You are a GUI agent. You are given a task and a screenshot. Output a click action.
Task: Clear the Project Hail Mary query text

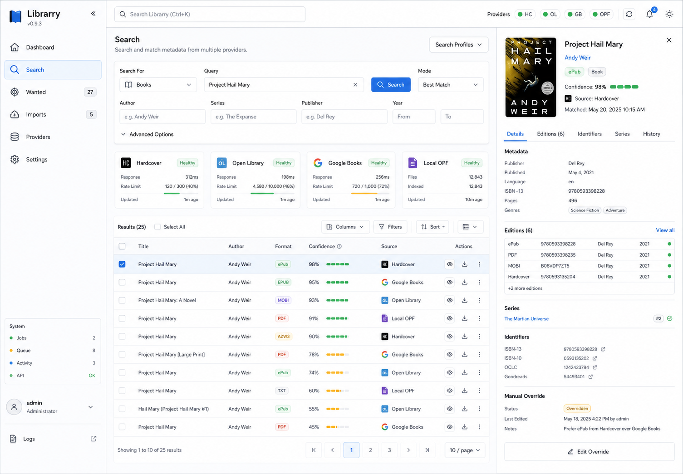[355, 85]
